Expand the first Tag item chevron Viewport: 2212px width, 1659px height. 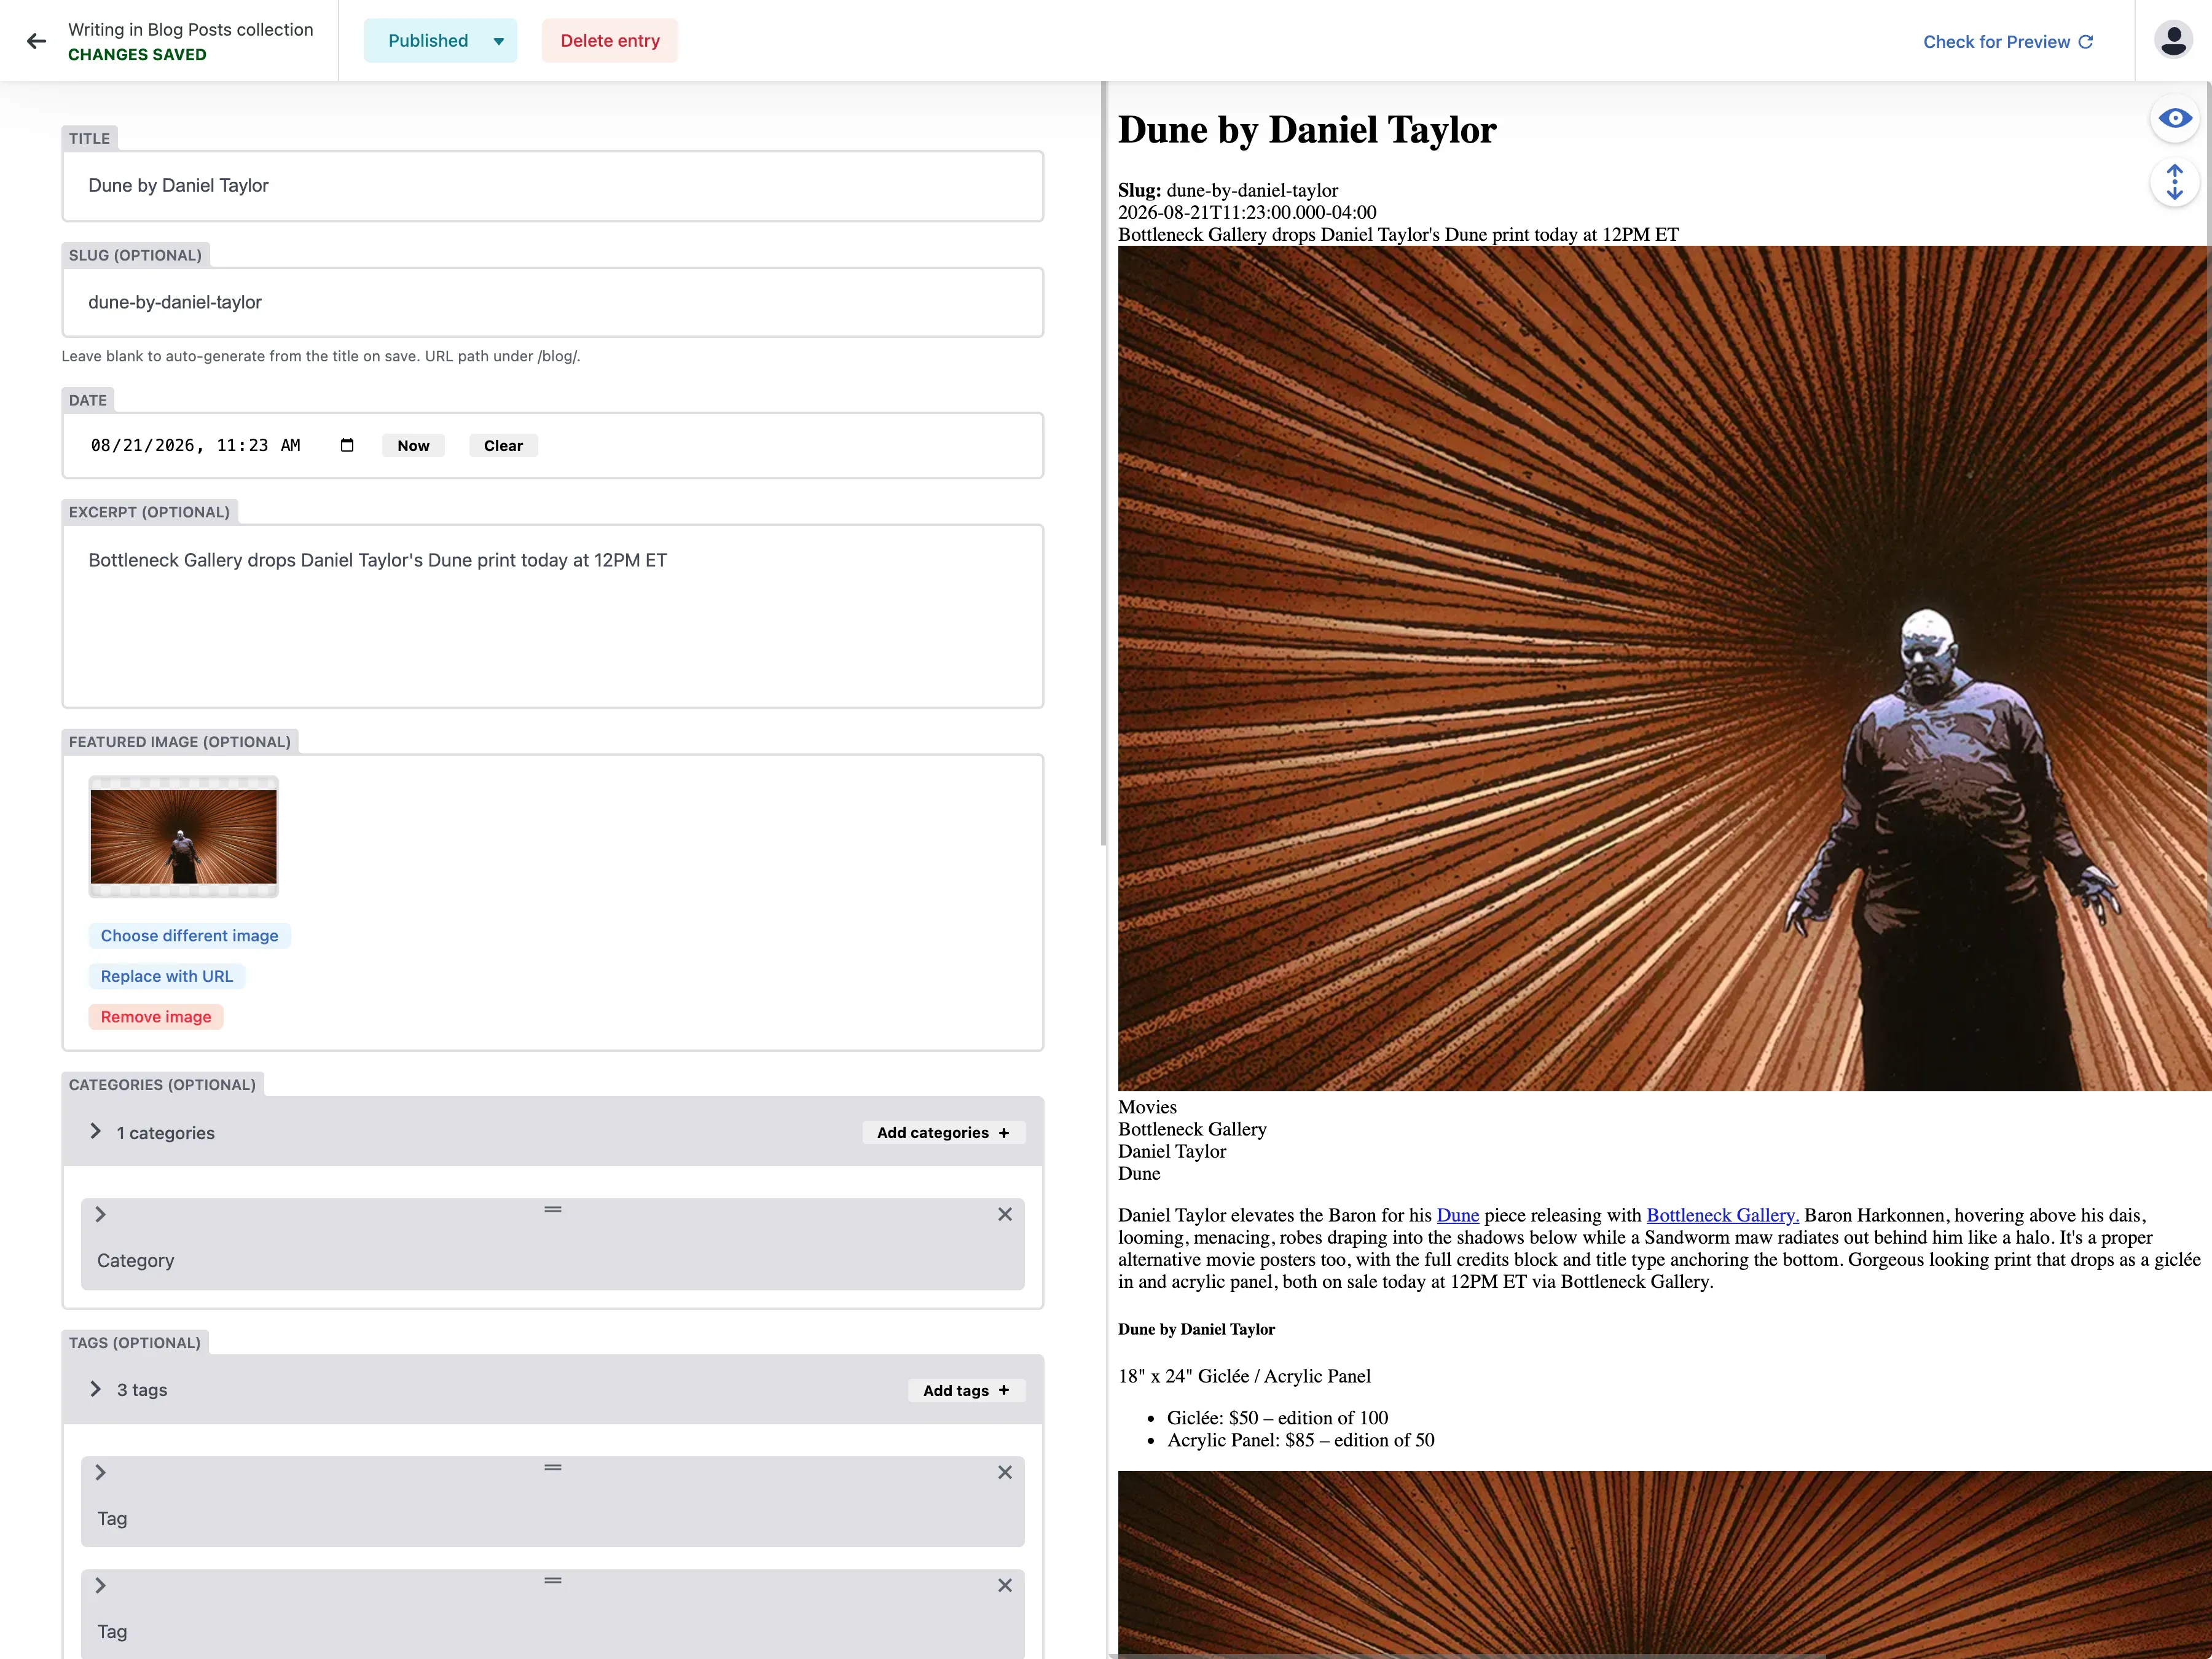click(100, 1472)
